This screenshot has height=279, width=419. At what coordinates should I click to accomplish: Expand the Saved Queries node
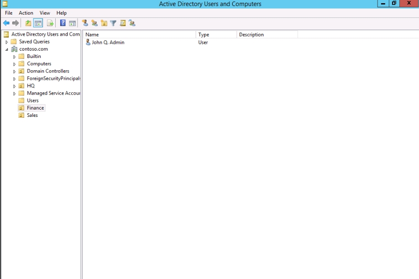click(x=7, y=42)
